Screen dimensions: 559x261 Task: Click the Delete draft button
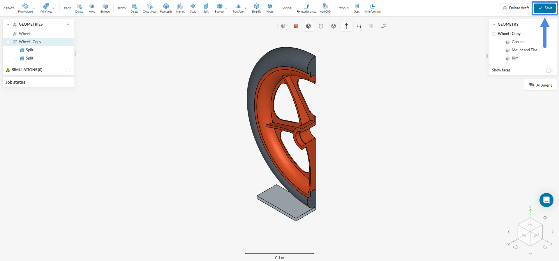coord(516,8)
